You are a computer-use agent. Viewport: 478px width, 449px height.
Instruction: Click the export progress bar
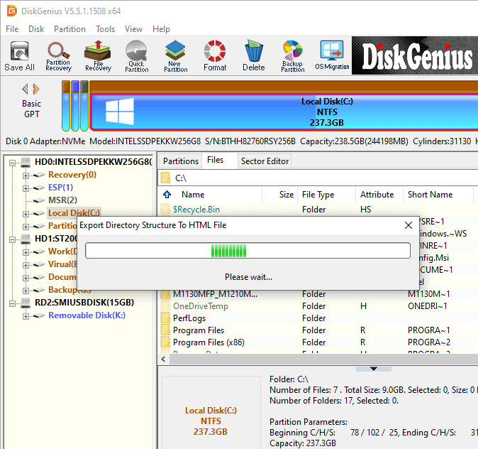tap(248, 251)
